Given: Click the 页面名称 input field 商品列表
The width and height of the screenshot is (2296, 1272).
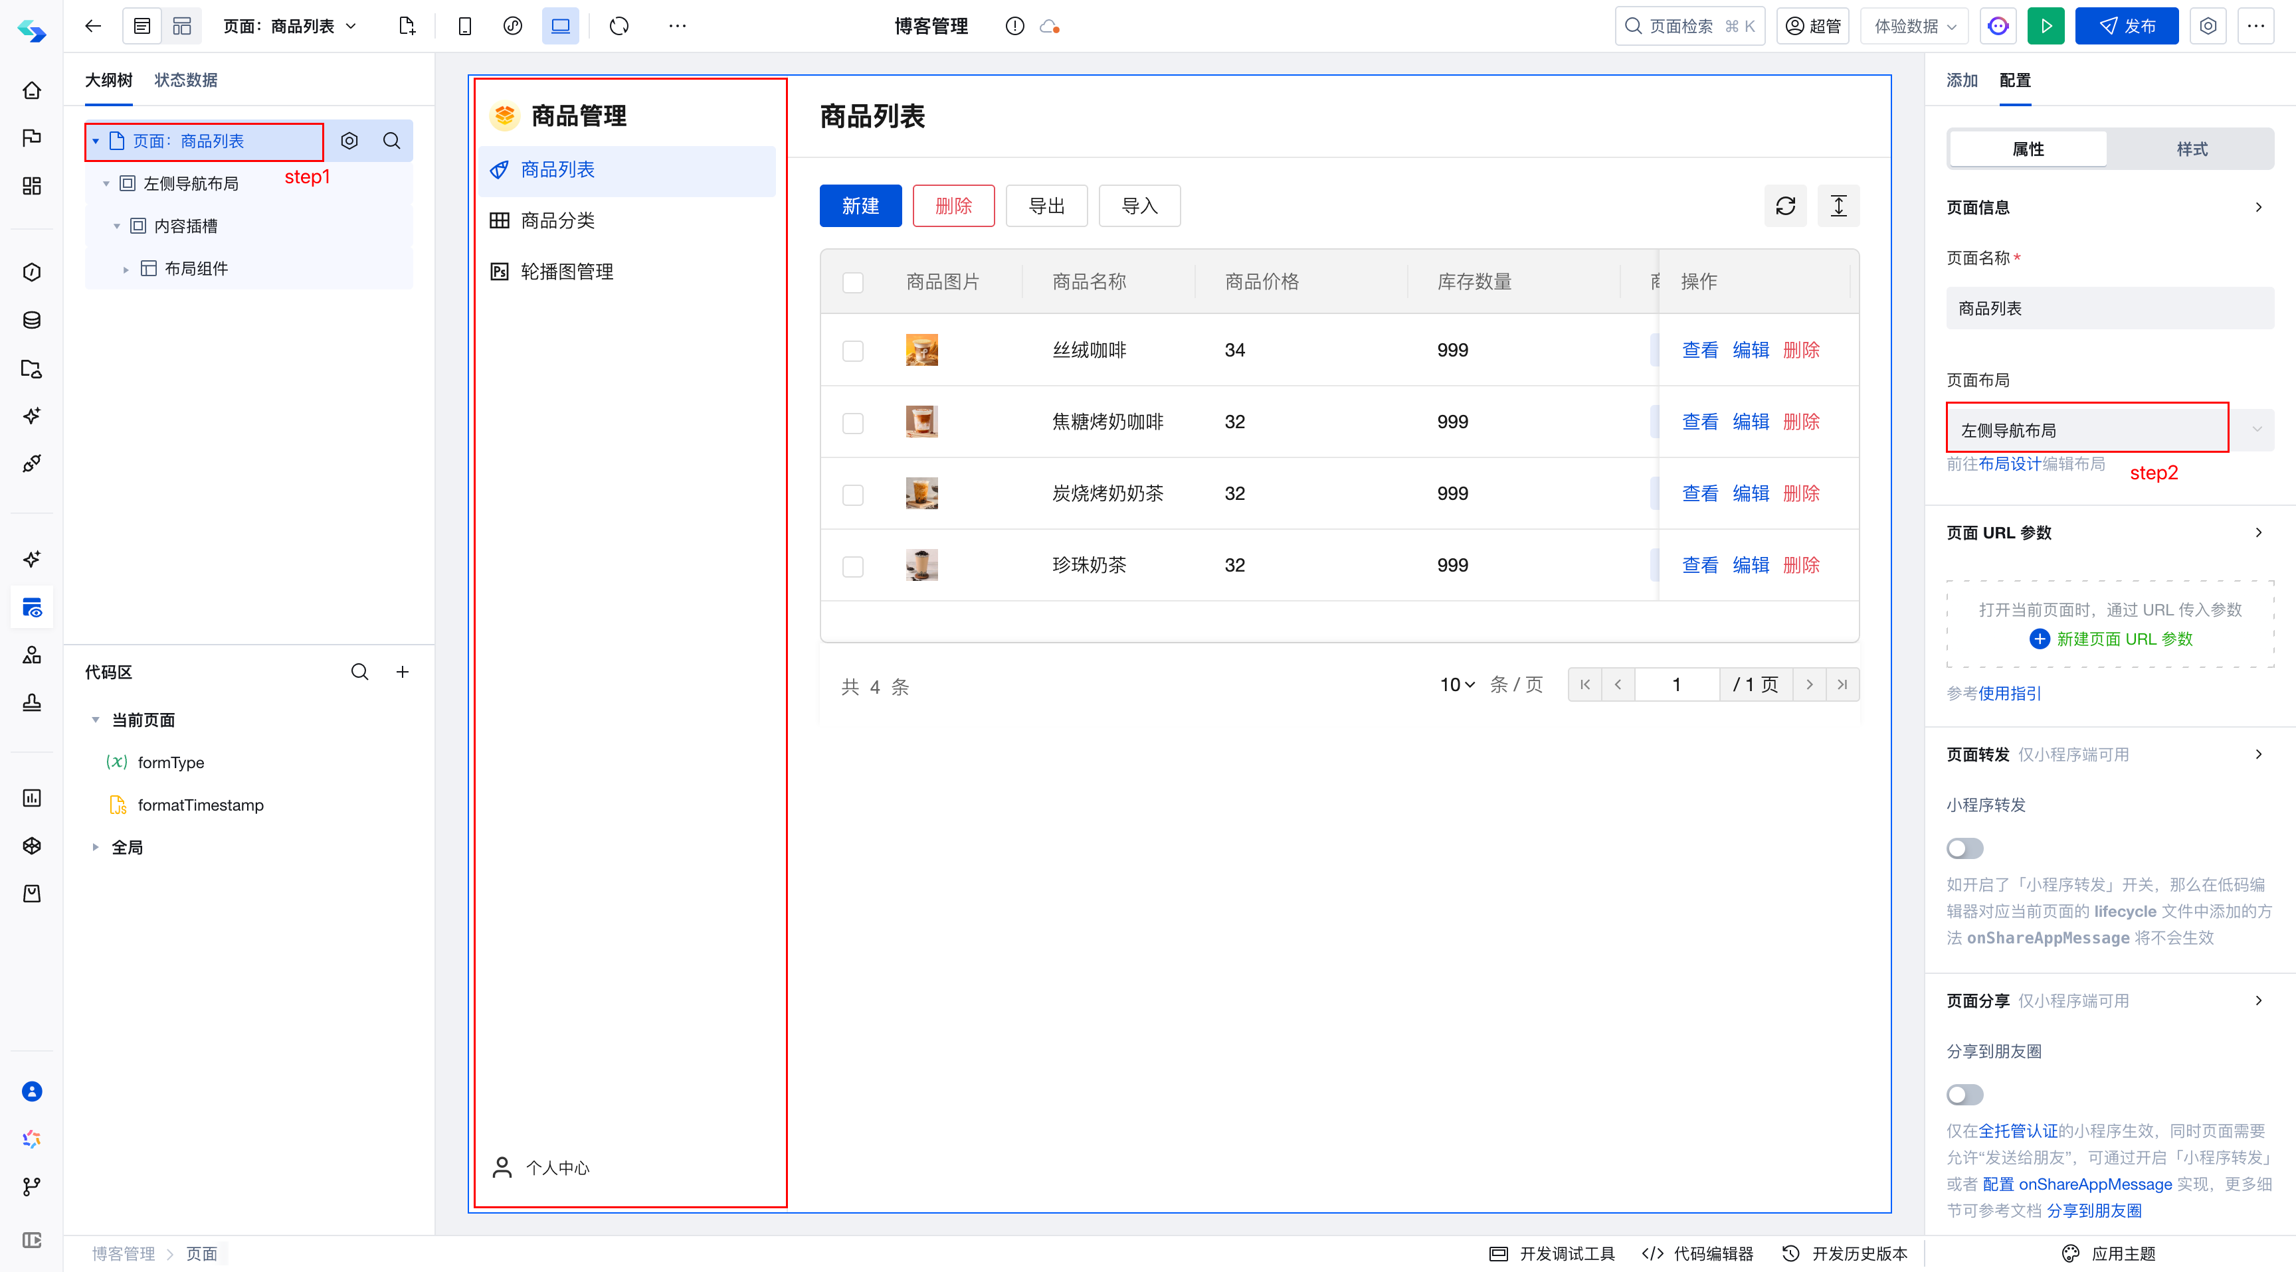Looking at the screenshot, I should tap(2110, 308).
